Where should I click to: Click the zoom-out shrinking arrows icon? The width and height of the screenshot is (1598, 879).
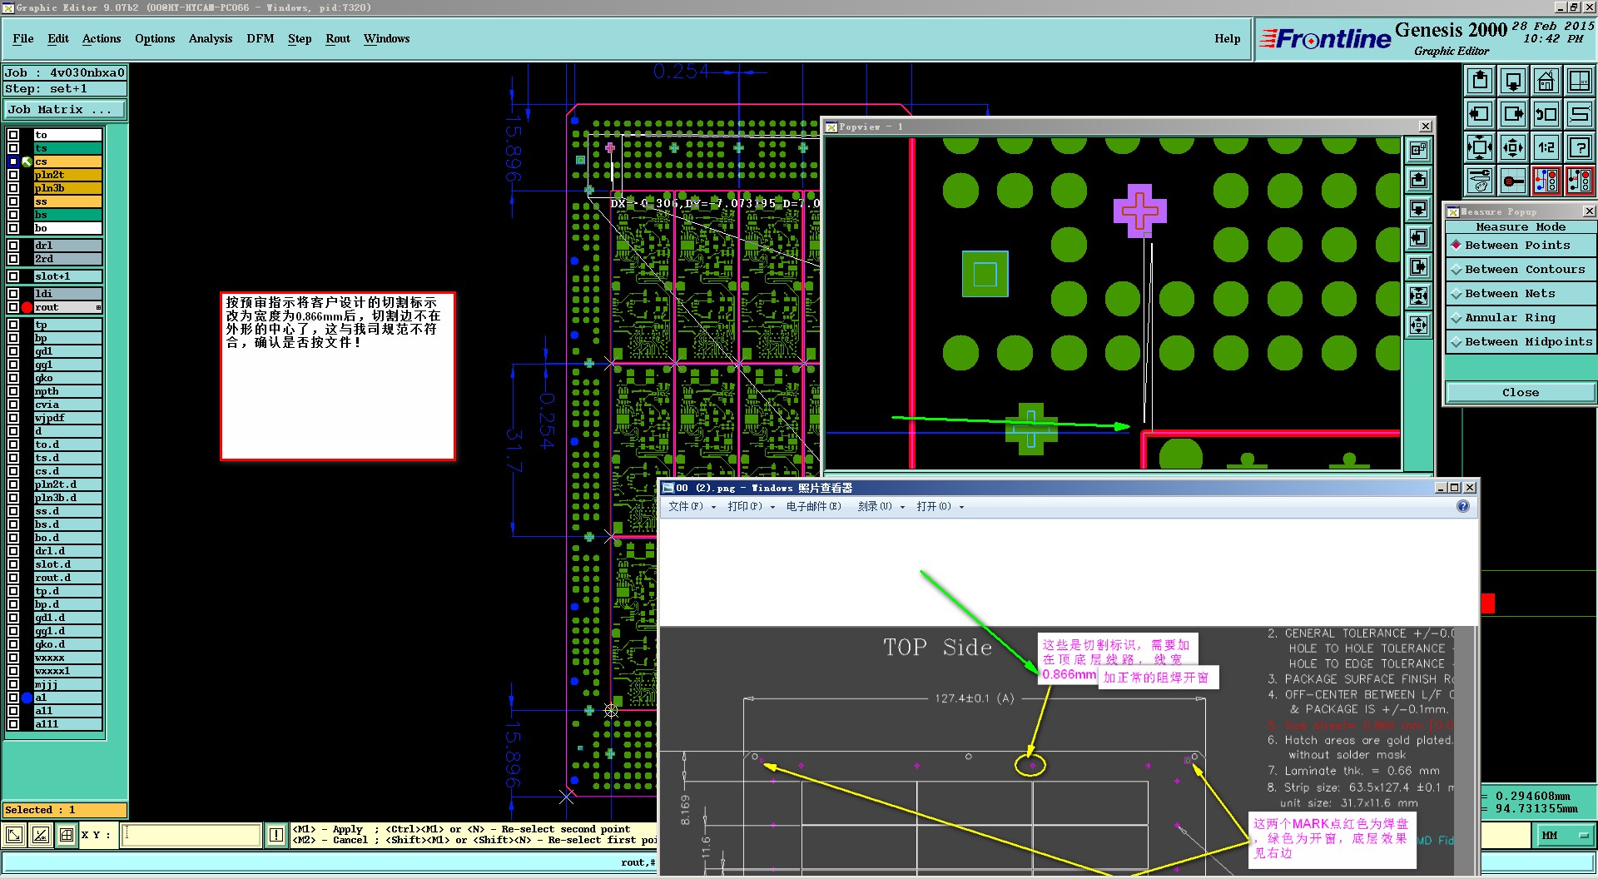1513,147
